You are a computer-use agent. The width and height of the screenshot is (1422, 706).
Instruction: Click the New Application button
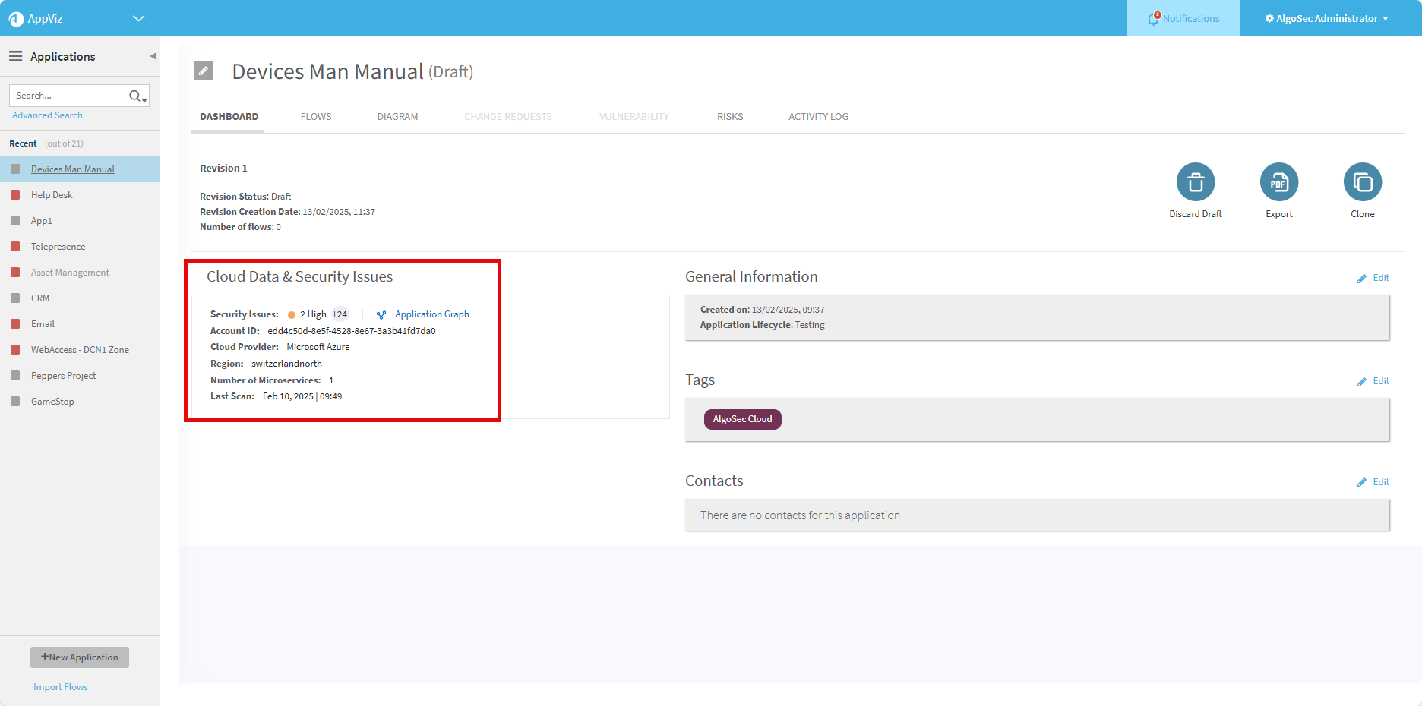click(80, 657)
